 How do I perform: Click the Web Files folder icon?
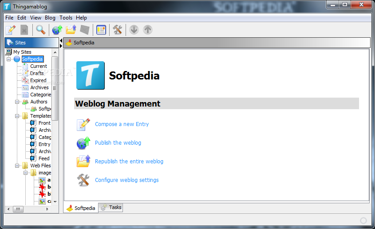pos(25,166)
